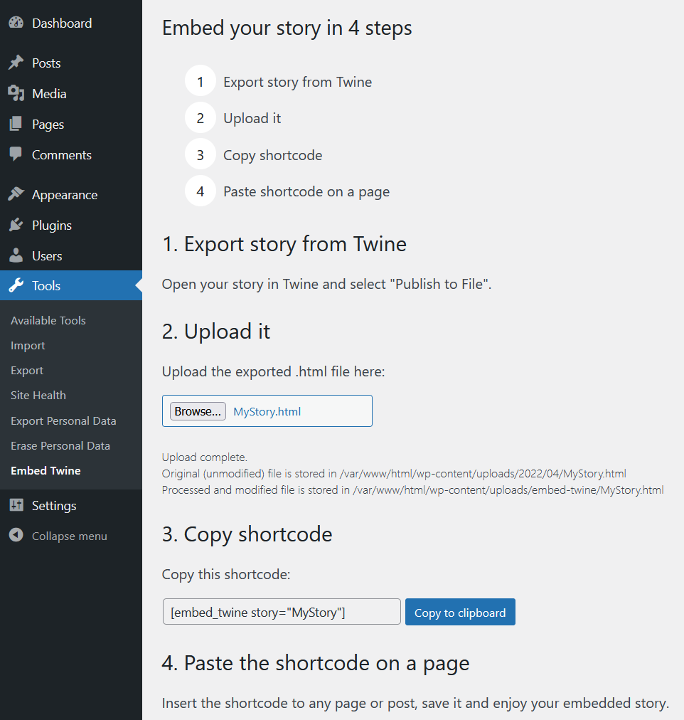Click the Settings sliders icon
Viewport: 684px width, 720px height.
point(16,506)
